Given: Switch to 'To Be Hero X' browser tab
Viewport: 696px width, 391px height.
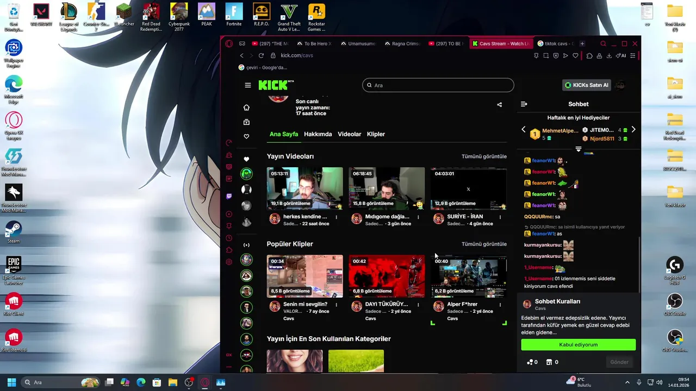Looking at the screenshot, I should 314,43.
